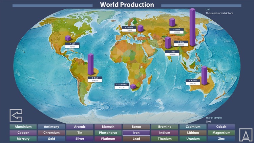Select the Antimony button
This screenshot has width=254, height=143.
pyautogui.click(x=51, y=127)
